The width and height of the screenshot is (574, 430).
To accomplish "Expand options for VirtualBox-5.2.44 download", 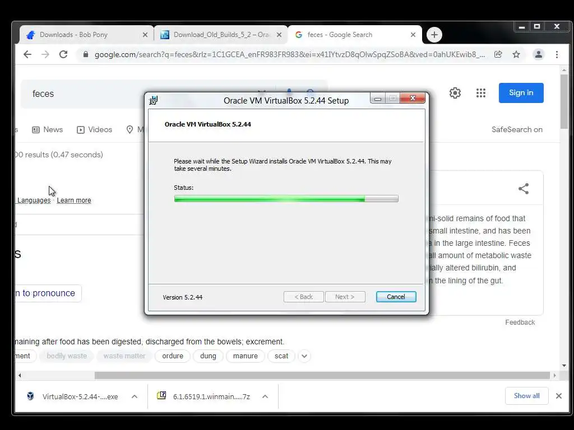I will coord(135,396).
